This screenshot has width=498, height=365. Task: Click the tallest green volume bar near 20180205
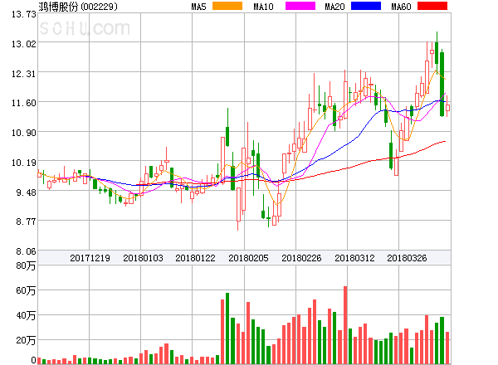click(x=227, y=328)
